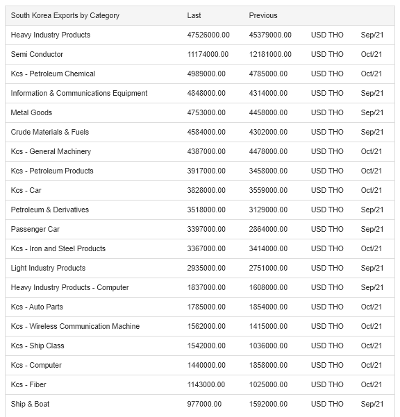The height and width of the screenshot is (417, 400).
Task: Open the Kcs - Ship Class link
Action: tap(37, 346)
